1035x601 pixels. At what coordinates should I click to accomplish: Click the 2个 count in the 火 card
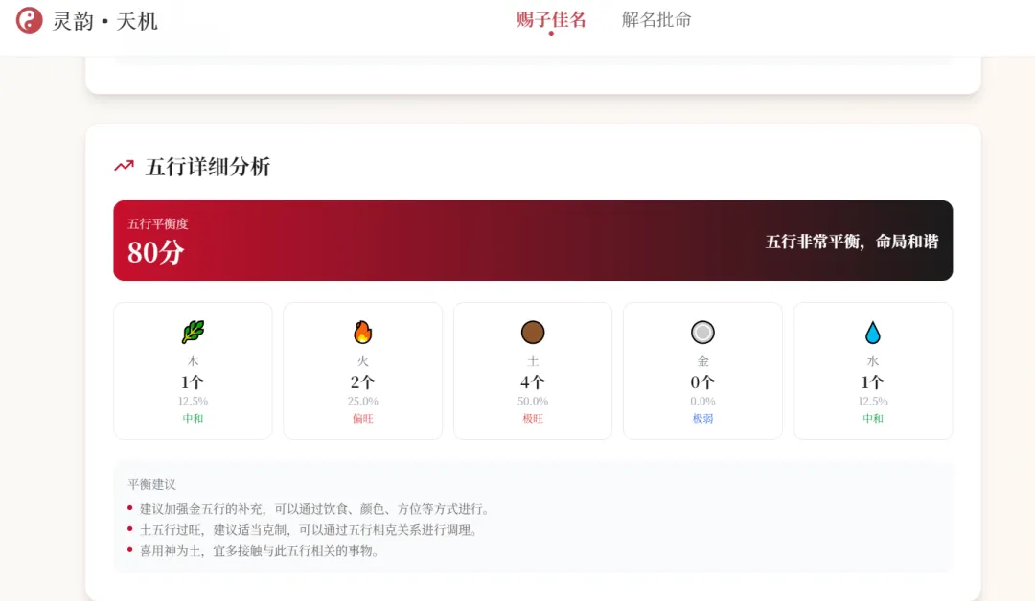(362, 382)
